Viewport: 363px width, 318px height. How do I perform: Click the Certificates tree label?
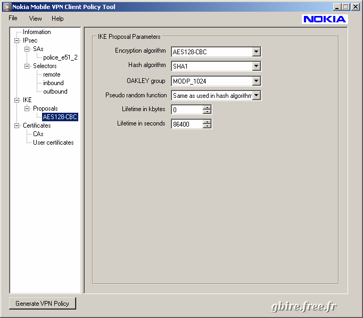(x=37, y=125)
